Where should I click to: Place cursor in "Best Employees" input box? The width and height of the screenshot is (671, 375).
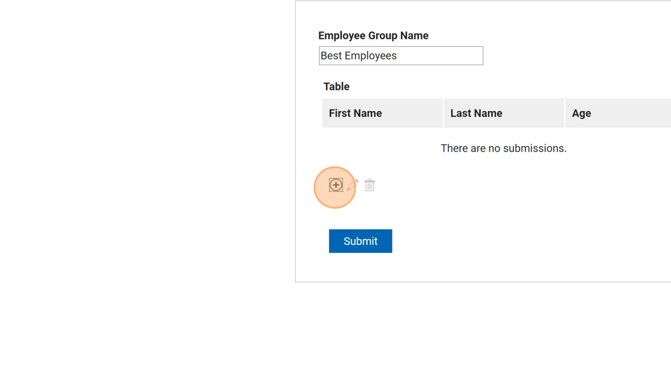tap(401, 56)
